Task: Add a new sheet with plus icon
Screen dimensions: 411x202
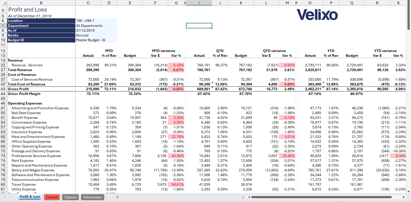Action: point(117,197)
